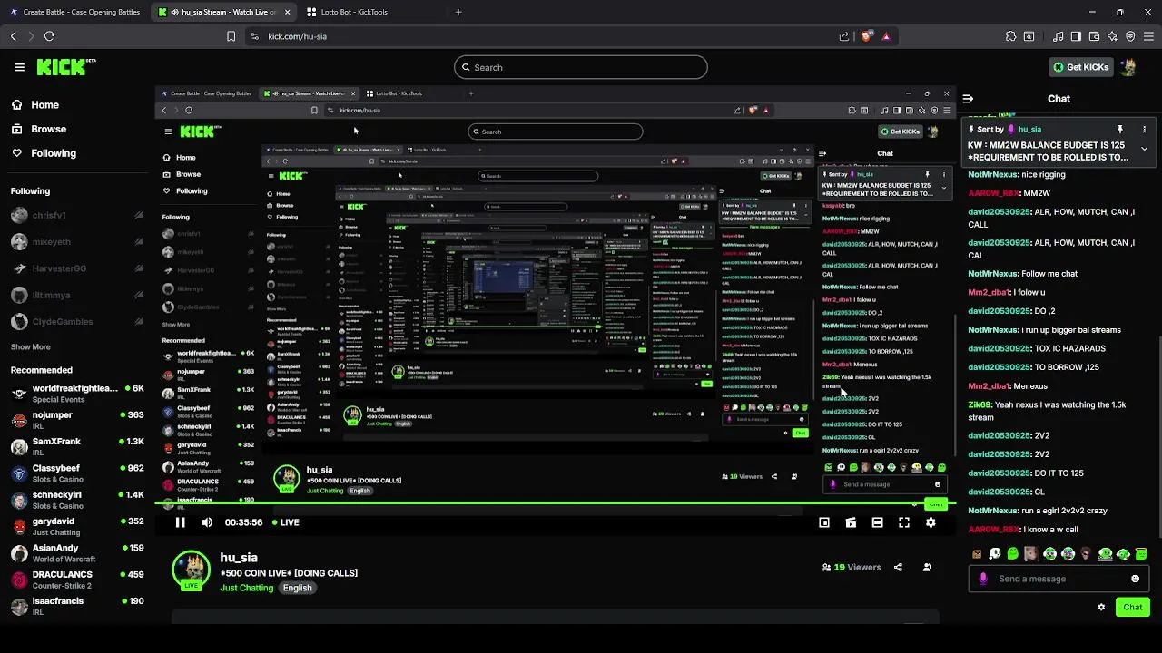Click the site Search field
Viewport: 1162px width, 653px height.
[x=581, y=67]
